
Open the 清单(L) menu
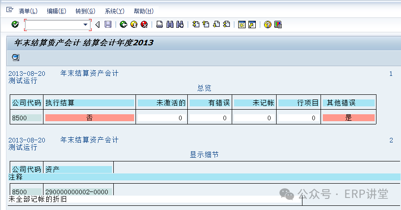coord(28,11)
